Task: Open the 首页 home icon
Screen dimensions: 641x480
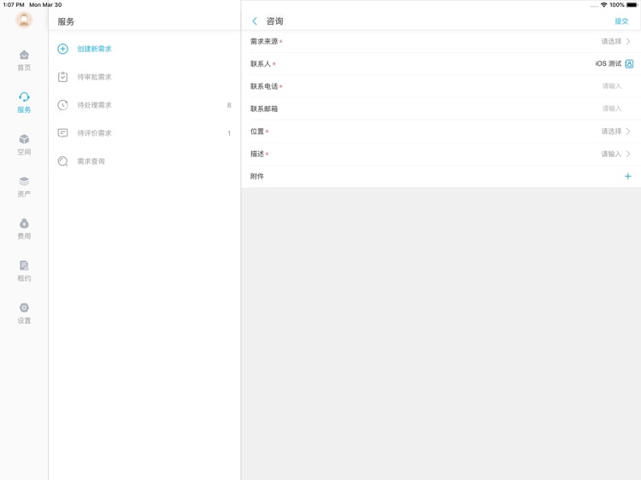Action: pyautogui.click(x=24, y=55)
